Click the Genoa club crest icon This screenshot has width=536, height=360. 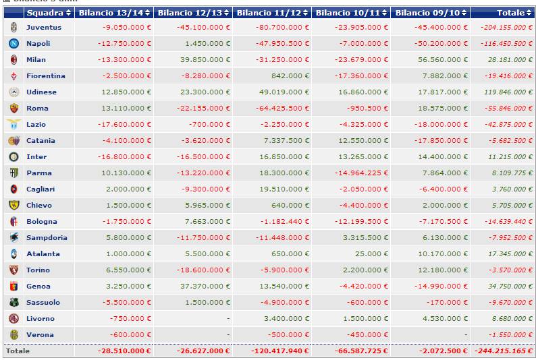(14, 286)
